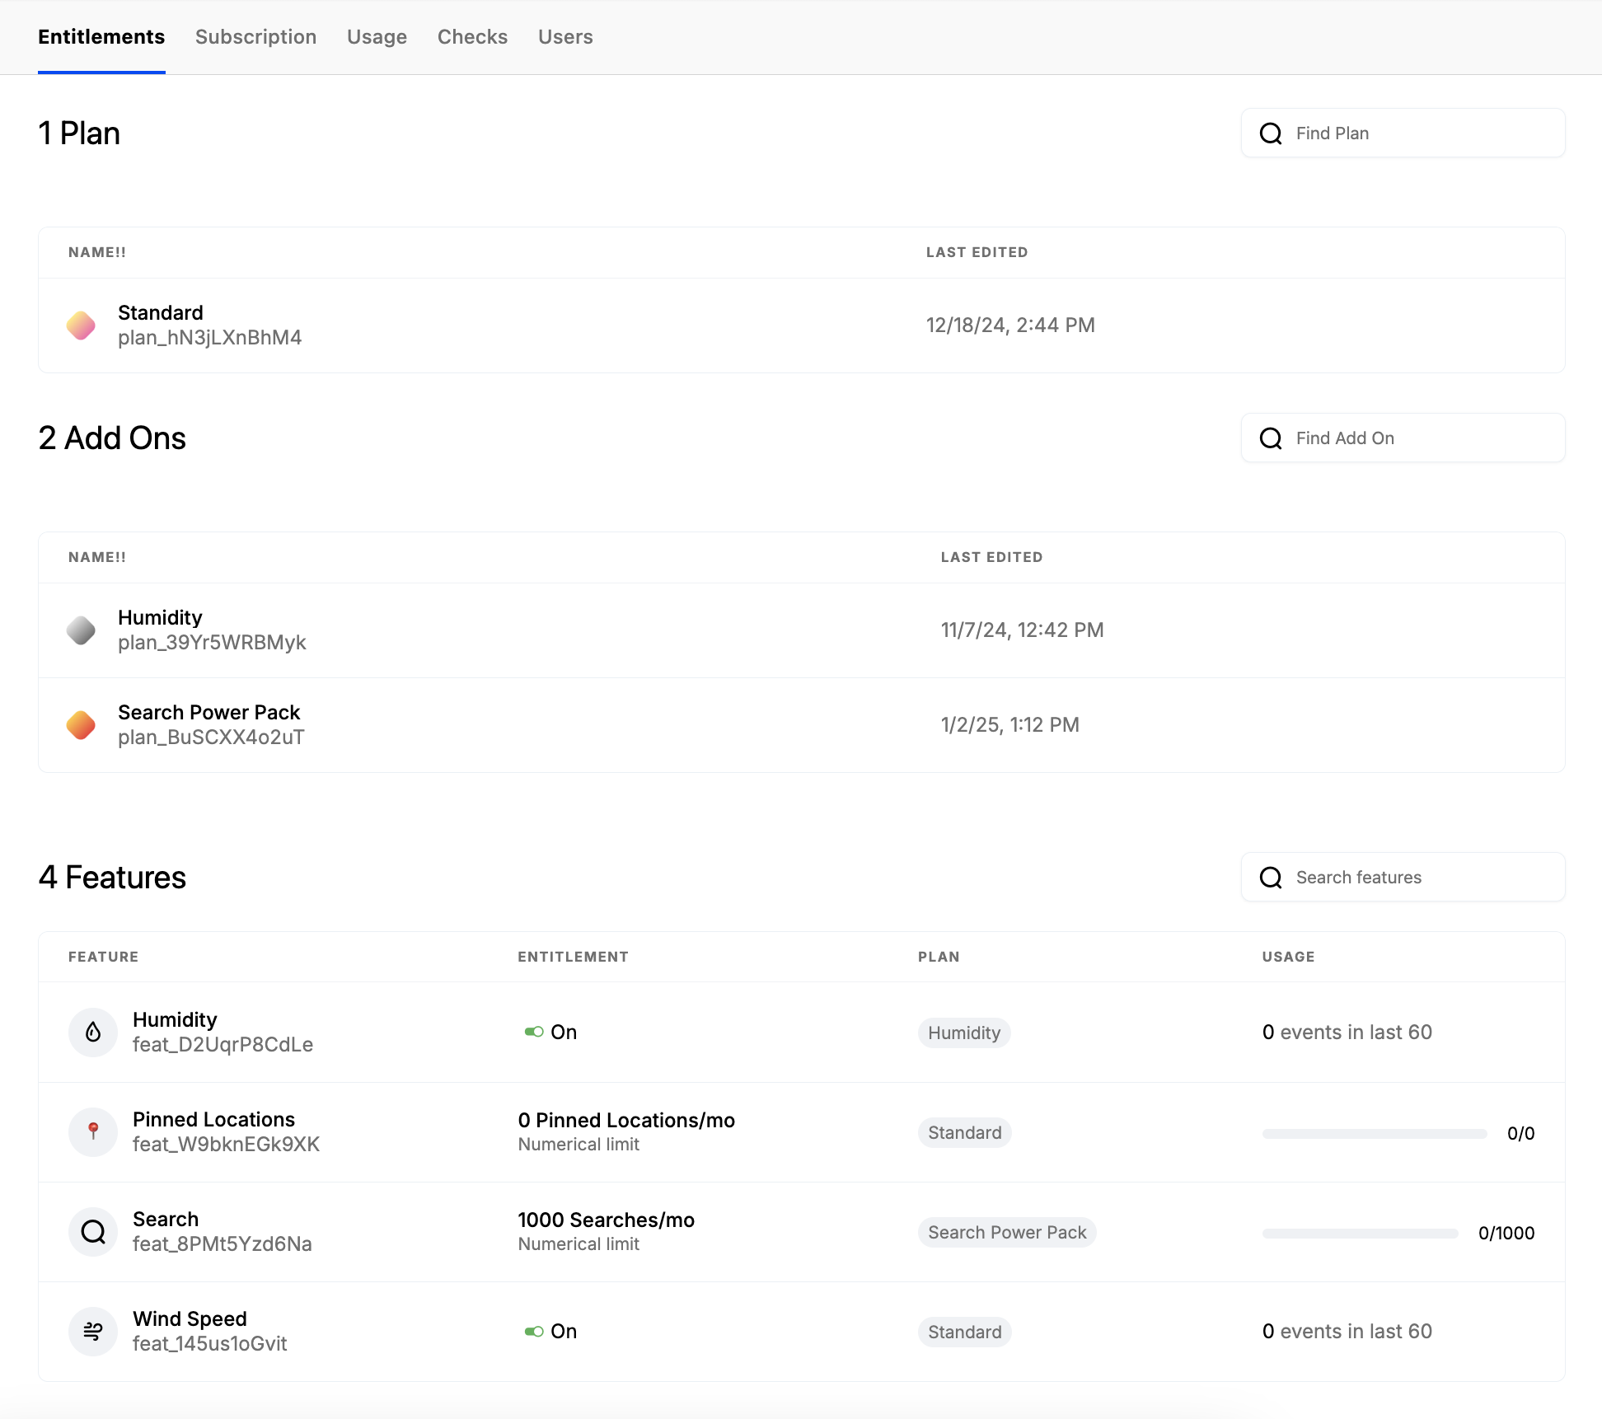Screen dimensions: 1602x1419
Task: Open the Usage tab
Action: pyautogui.click(x=377, y=37)
